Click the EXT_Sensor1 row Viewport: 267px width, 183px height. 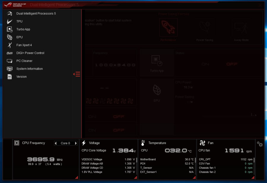tap(167, 172)
